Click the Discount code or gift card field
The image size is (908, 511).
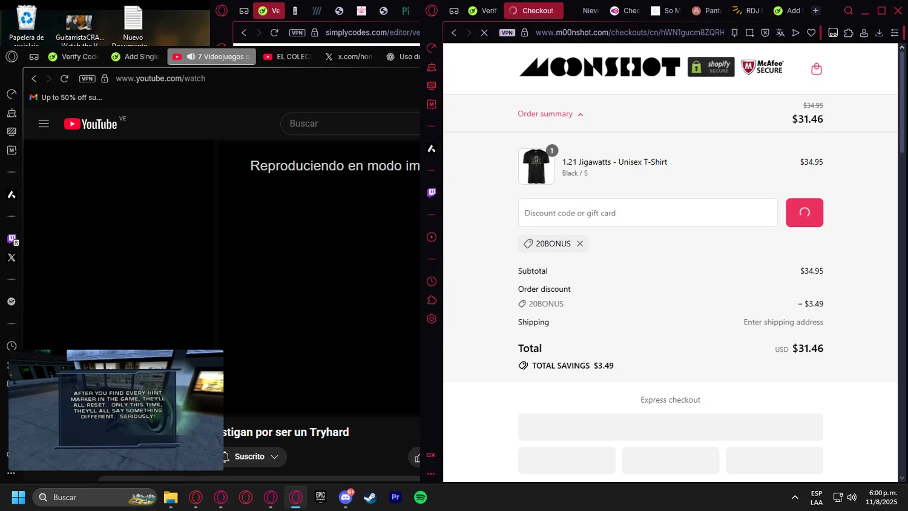click(648, 213)
